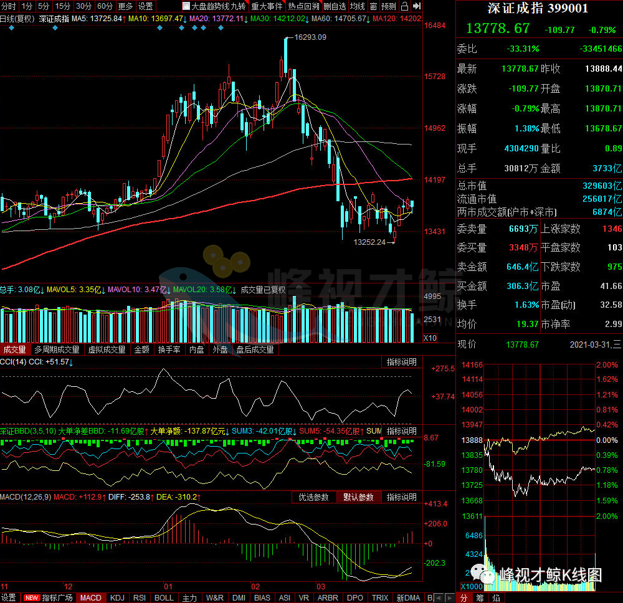Toggle 窗 window mode button

coord(373,6)
